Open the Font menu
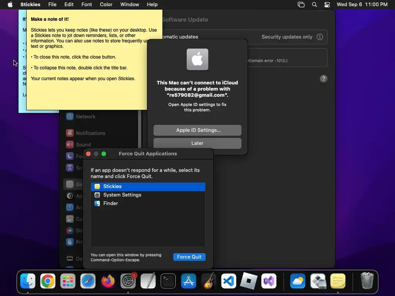The height and width of the screenshot is (296, 395). tap(86, 4)
